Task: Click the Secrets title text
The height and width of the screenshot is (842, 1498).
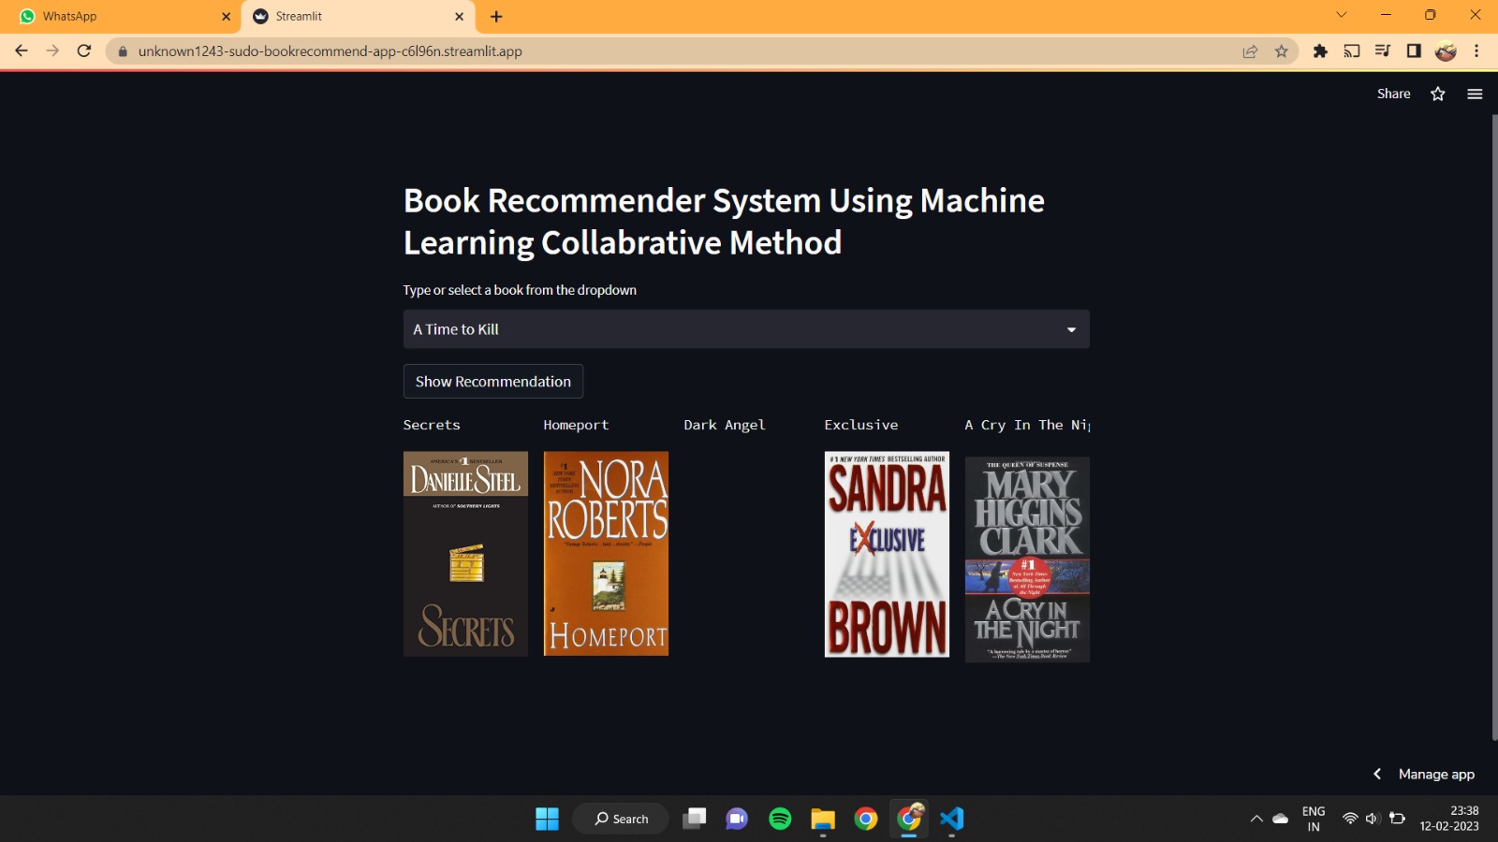Action: click(432, 425)
